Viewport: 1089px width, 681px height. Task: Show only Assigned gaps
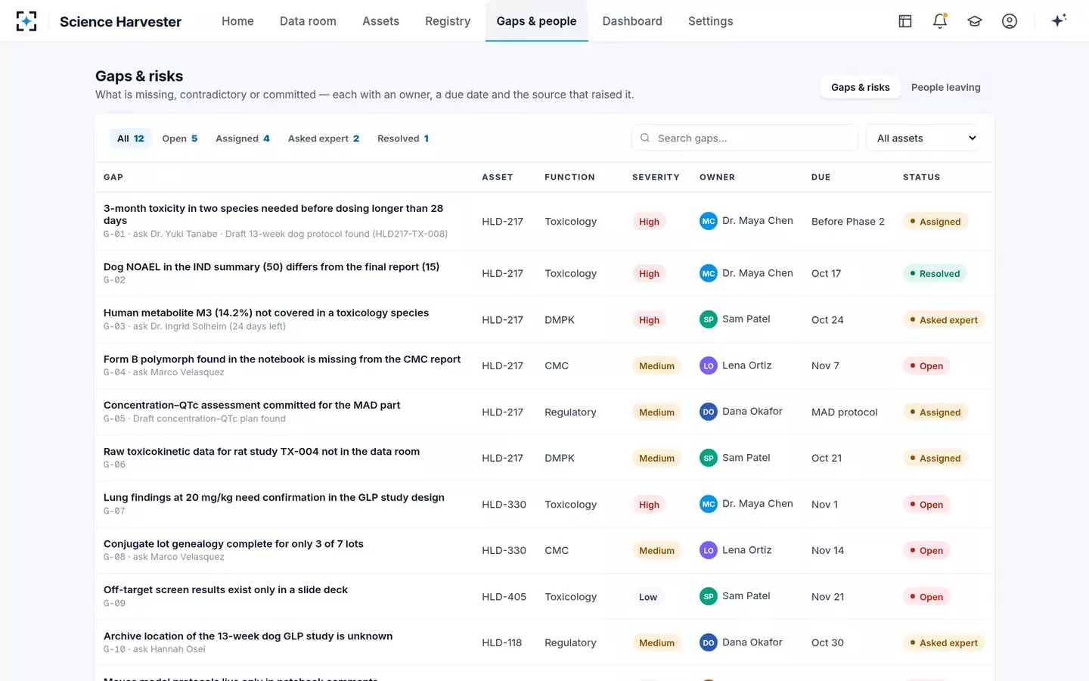click(x=243, y=138)
